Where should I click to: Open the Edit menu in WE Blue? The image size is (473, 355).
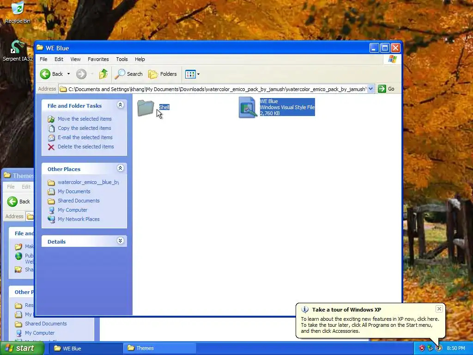pyautogui.click(x=59, y=59)
